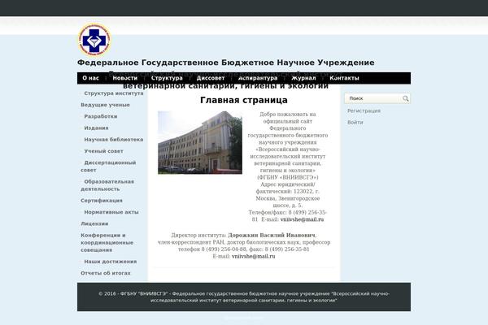Open the 'Новости' menu item

click(124, 78)
